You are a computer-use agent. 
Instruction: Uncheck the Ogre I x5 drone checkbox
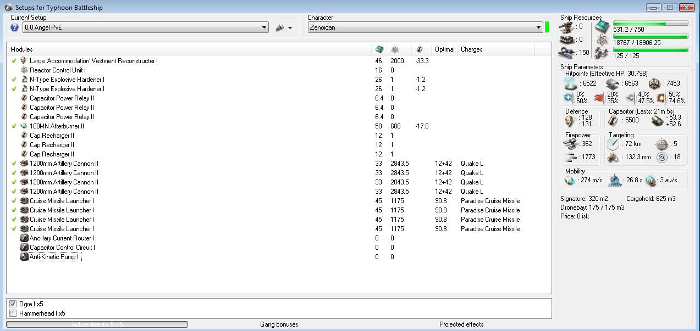tap(13, 304)
